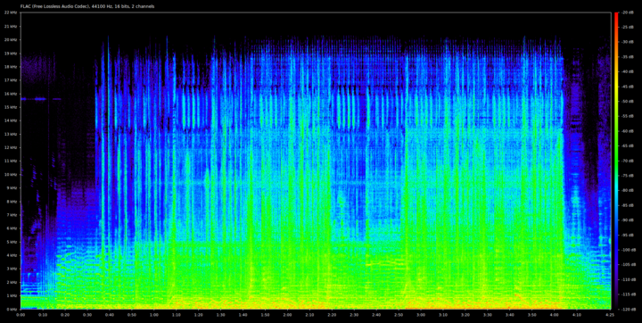This screenshot has height=323, width=642.
Task: Click the 2:00 time axis label
Action: tap(287, 315)
